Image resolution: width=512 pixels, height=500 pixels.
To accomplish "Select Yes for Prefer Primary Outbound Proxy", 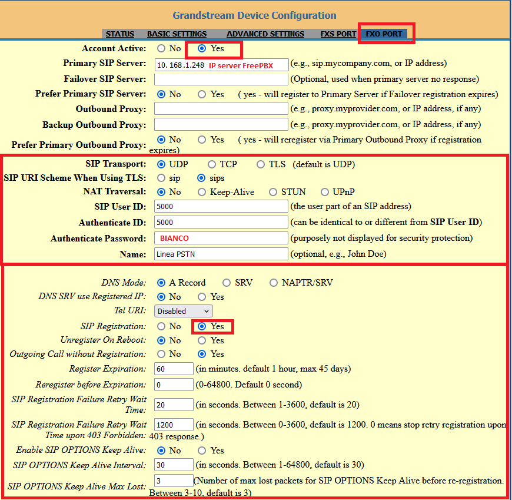I will click(x=202, y=140).
